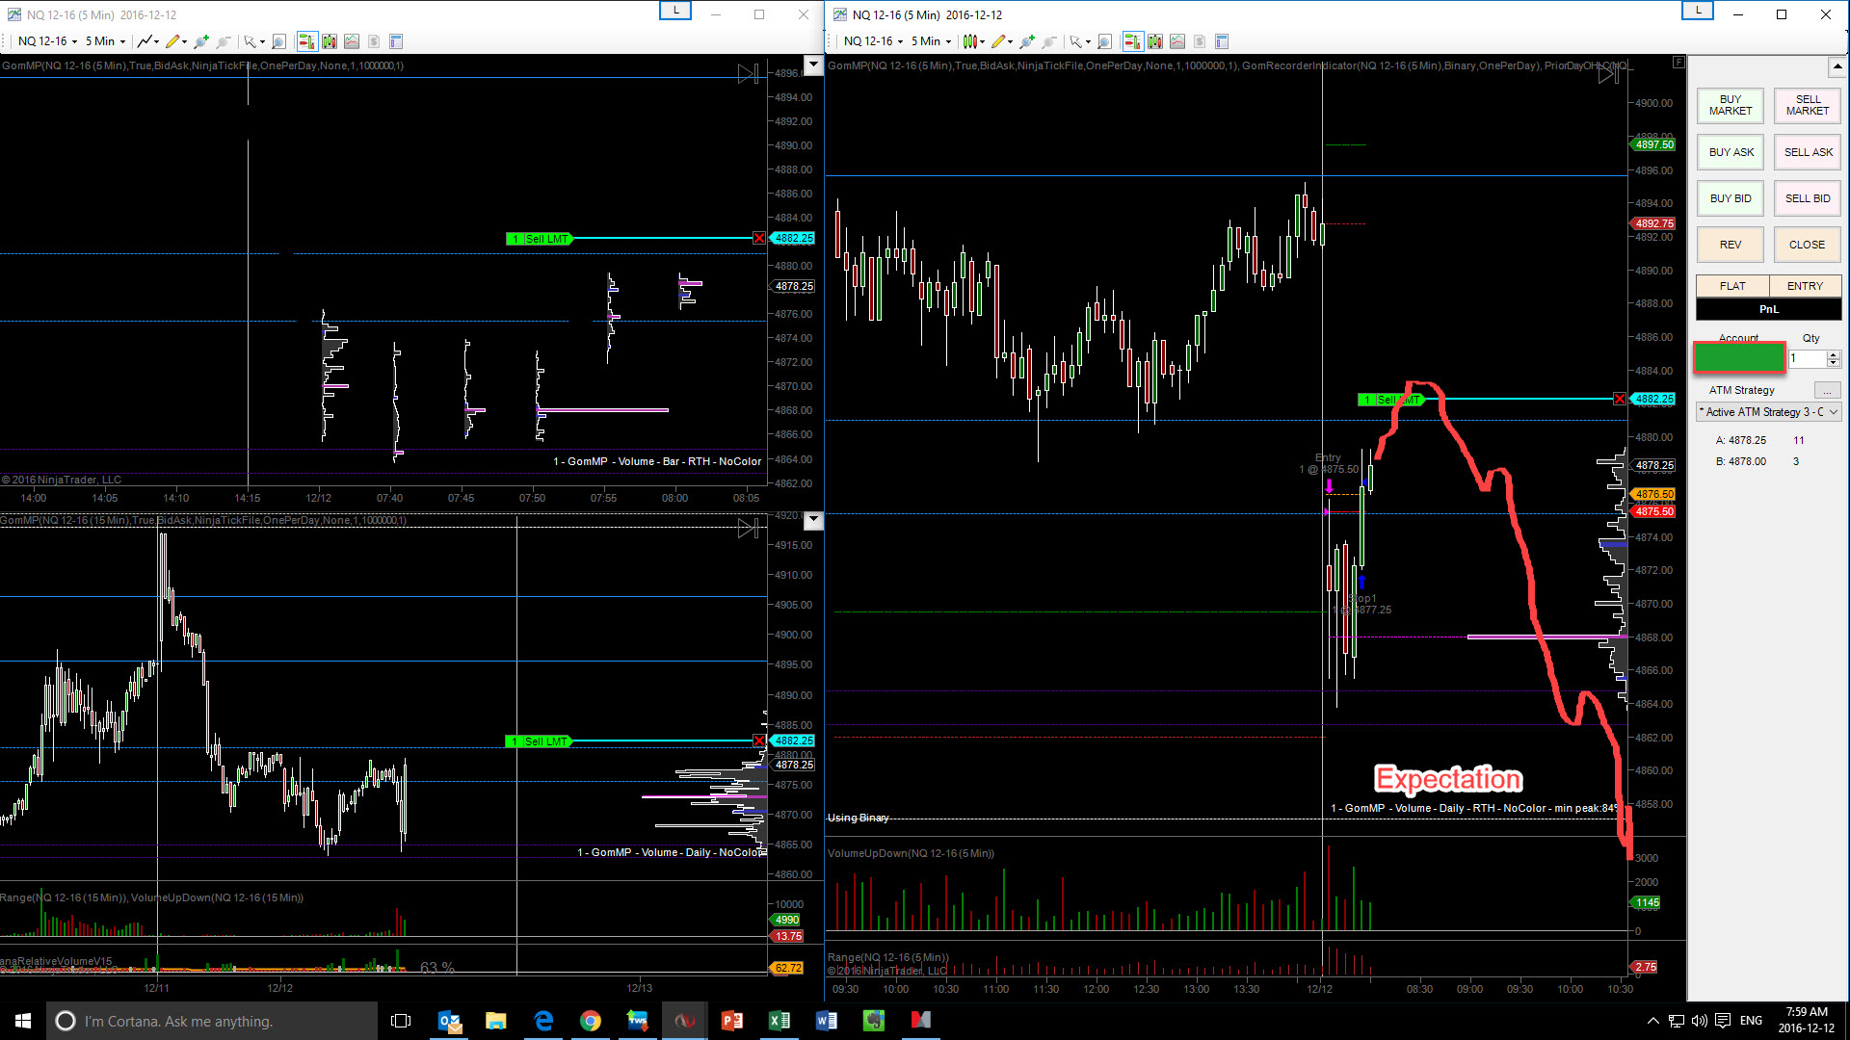This screenshot has height=1040, width=1850.
Task: Decrease Qty with the down stepper arrow
Action: click(1834, 363)
